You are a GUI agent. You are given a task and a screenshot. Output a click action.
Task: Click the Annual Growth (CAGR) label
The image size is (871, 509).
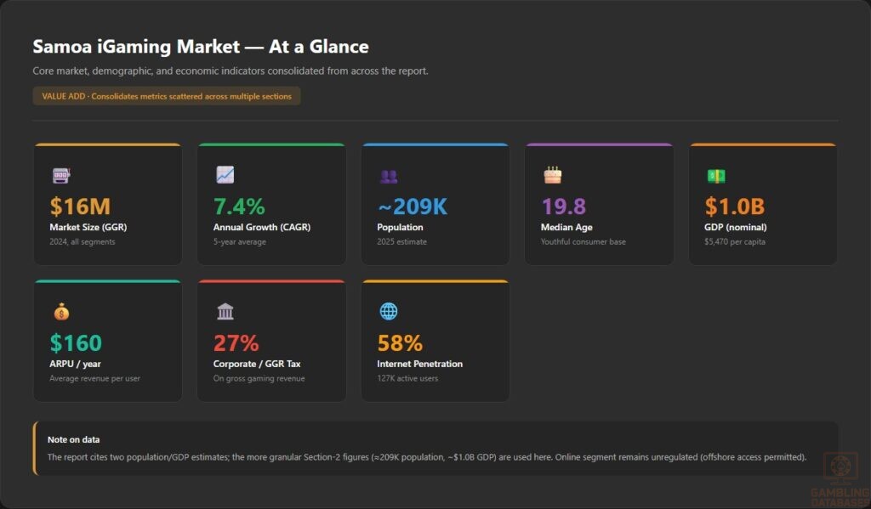(x=262, y=227)
